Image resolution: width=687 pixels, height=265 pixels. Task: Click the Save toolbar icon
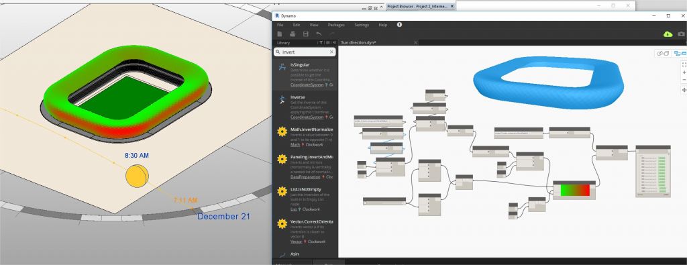click(x=306, y=34)
